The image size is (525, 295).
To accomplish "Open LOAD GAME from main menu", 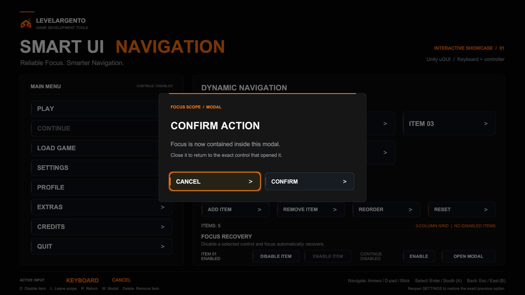I will 94,148.
